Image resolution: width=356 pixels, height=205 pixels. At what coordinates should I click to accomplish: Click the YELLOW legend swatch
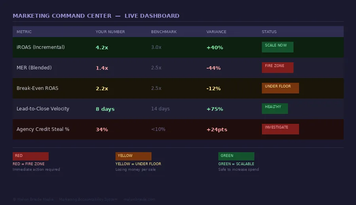pos(133,156)
